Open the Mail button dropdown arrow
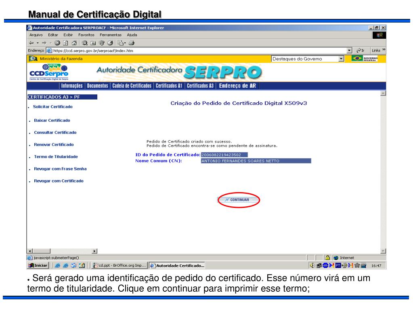413x309 pixels. click(x=125, y=43)
